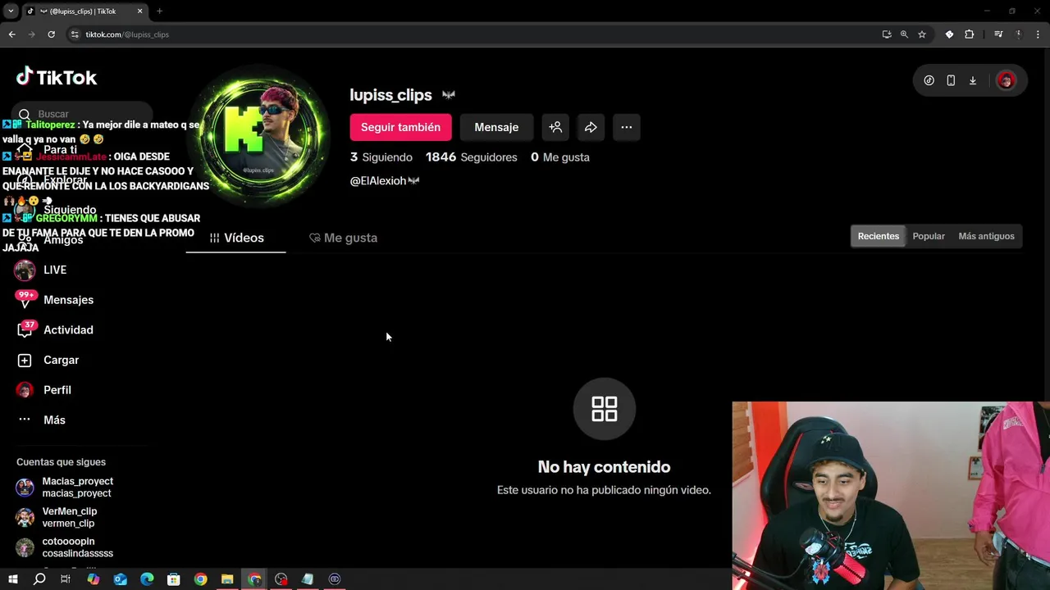This screenshot has width=1050, height=590.
Task: Click the @ElAlexioh bio mention
Action: [378, 181]
